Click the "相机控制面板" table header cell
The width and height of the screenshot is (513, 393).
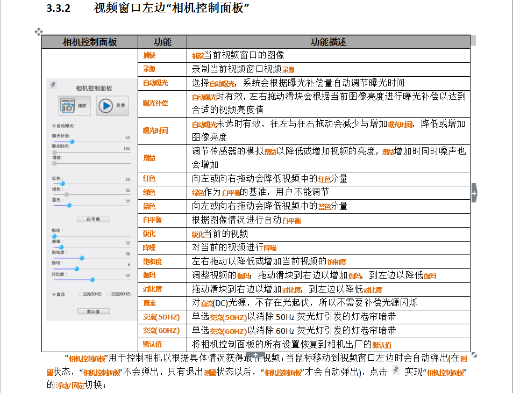[x=90, y=42]
